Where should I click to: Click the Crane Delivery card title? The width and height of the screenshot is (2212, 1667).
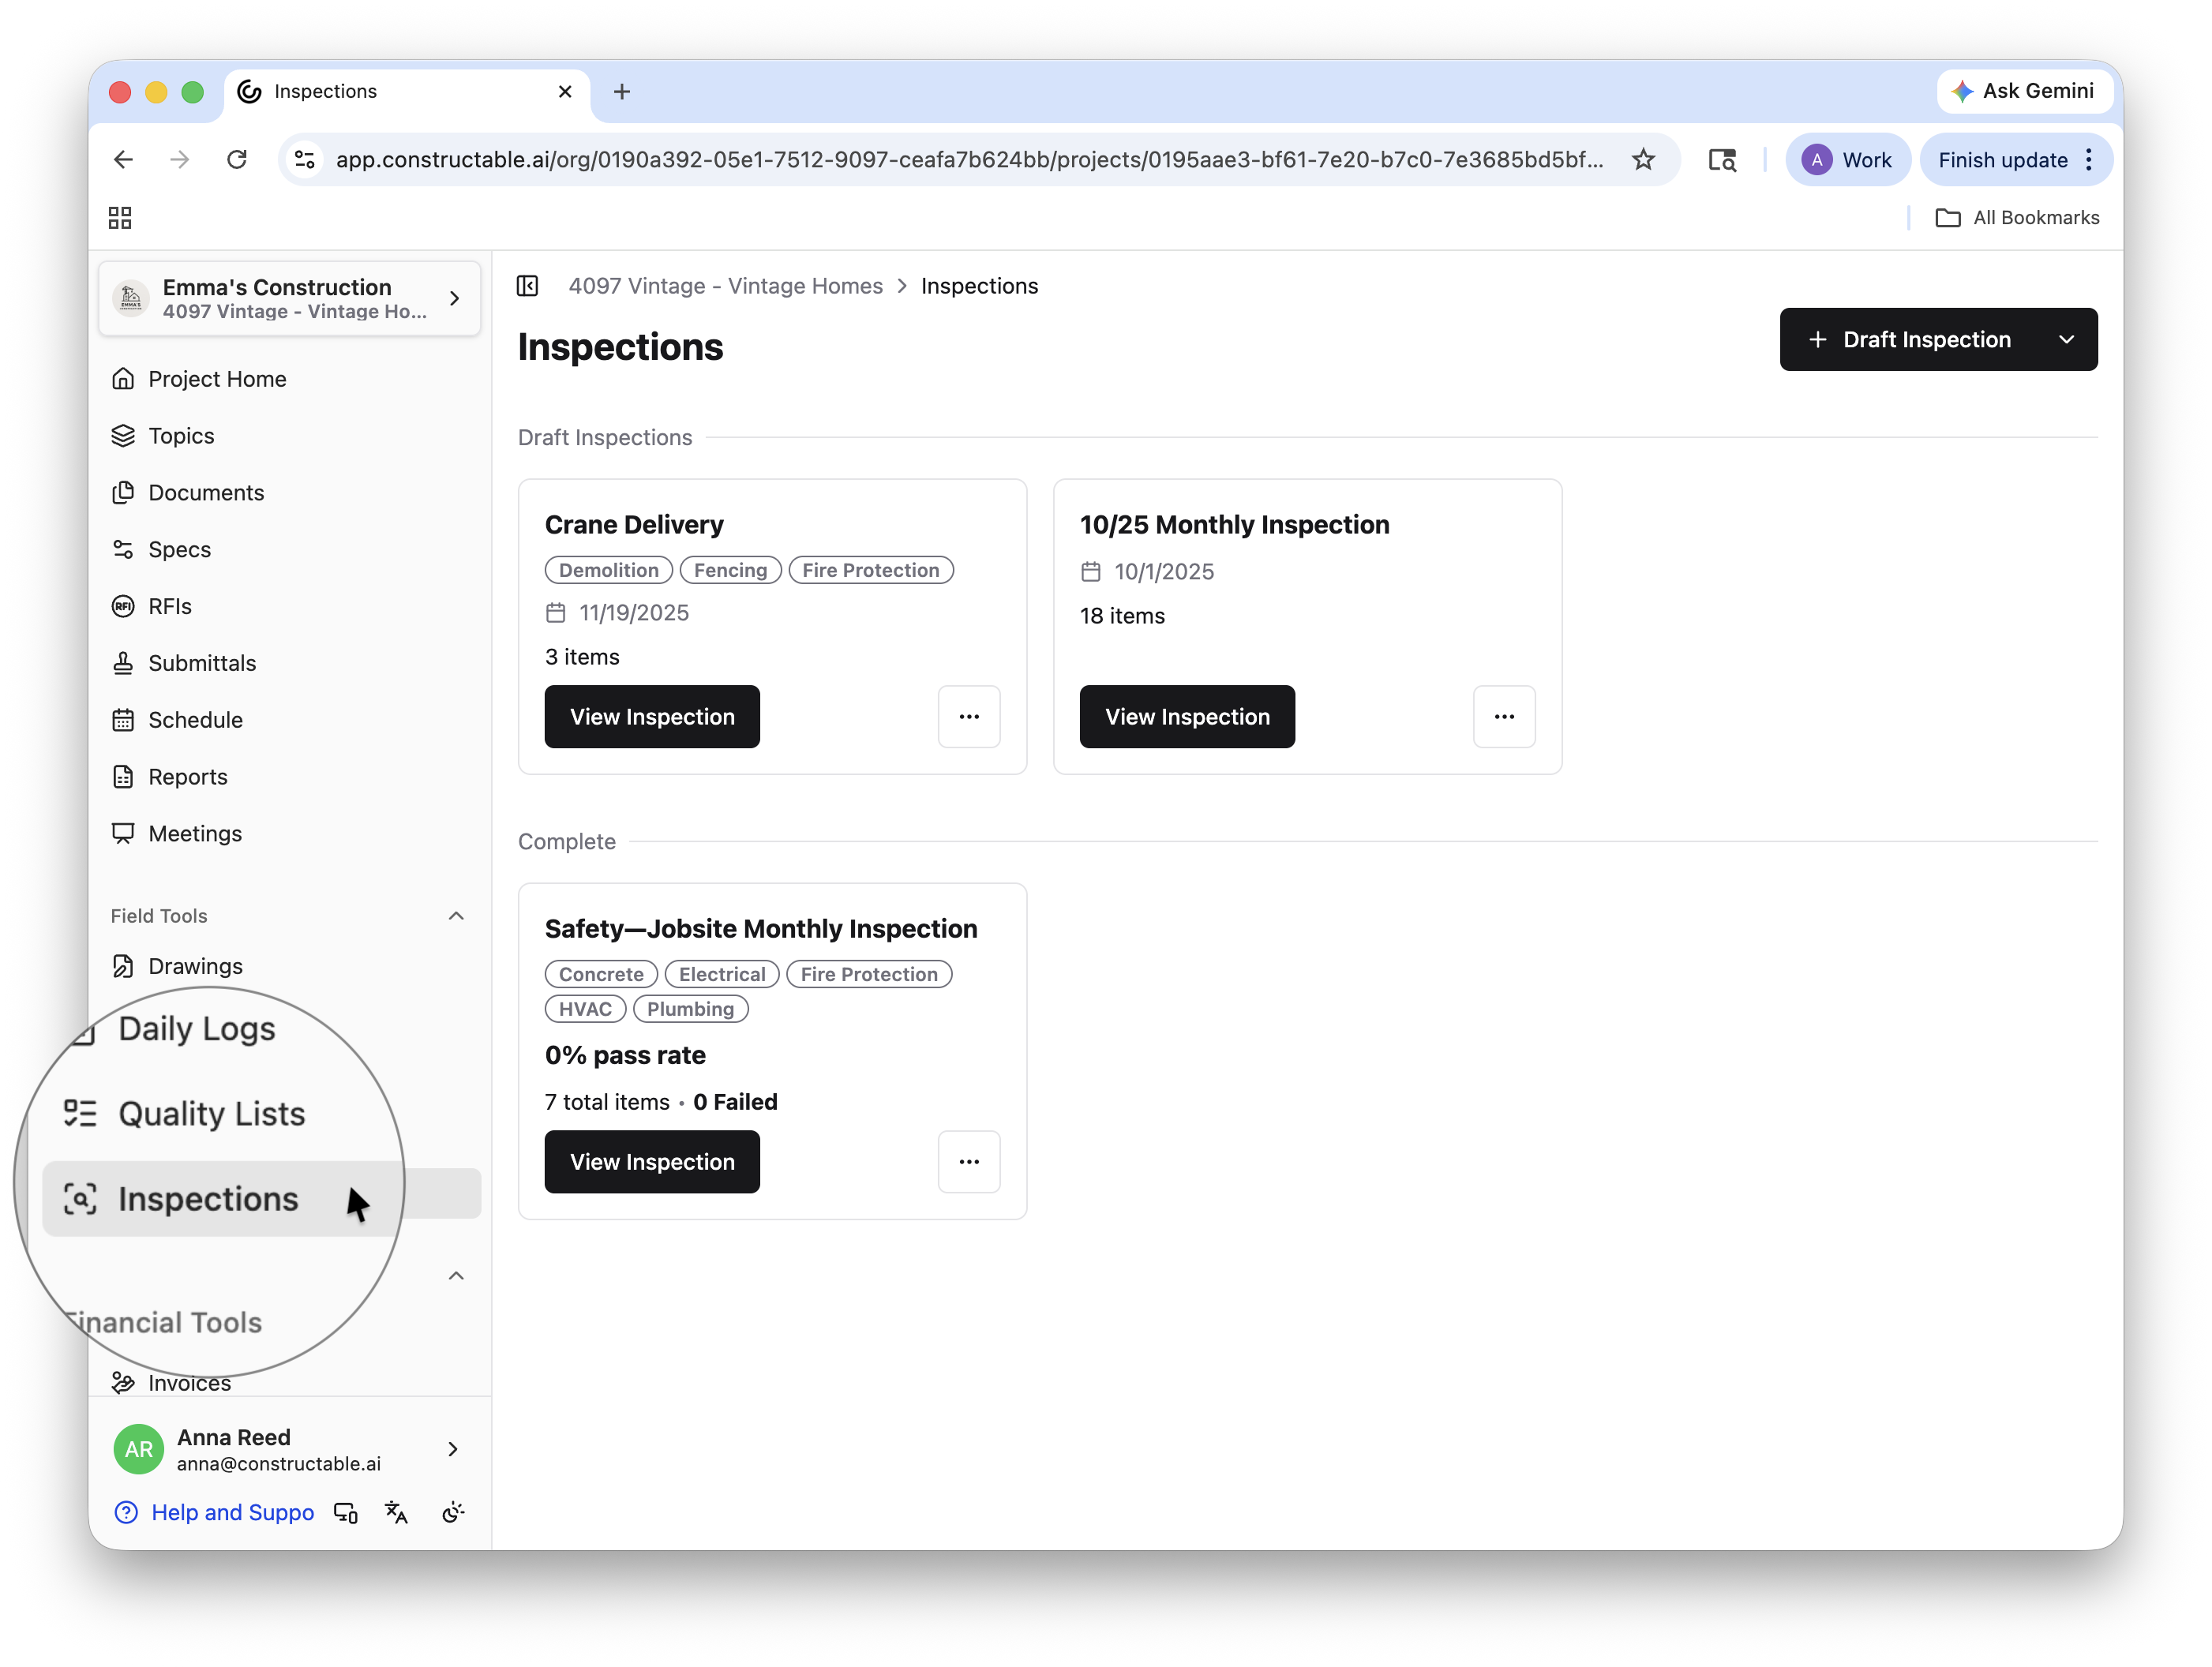pos(634,525)
